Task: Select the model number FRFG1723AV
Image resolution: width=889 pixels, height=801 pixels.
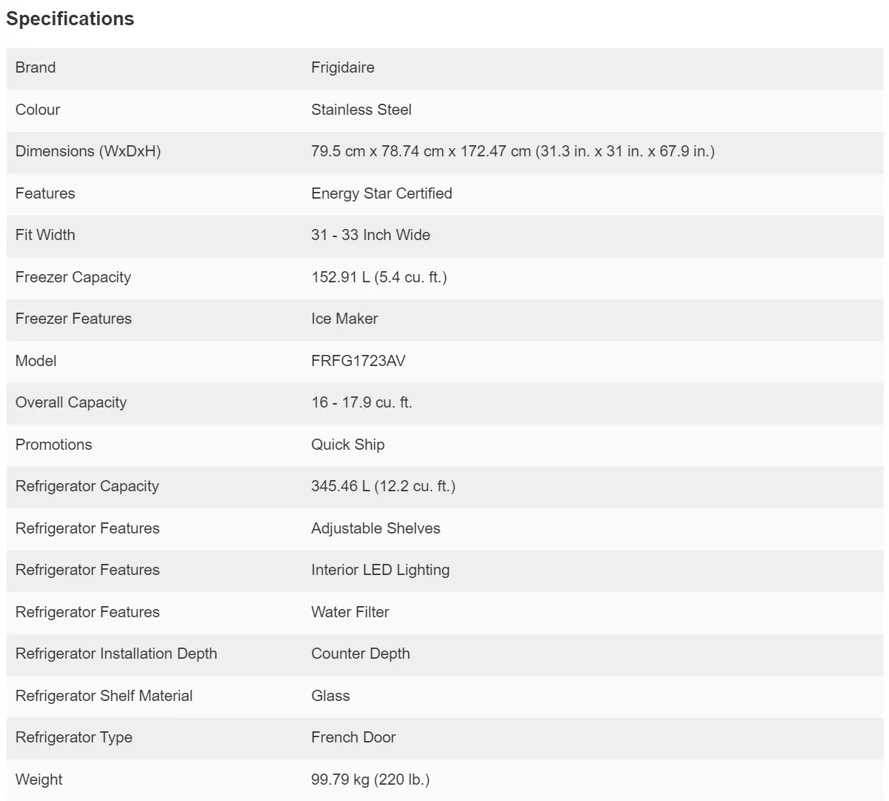Action: [x=358, y=361]
